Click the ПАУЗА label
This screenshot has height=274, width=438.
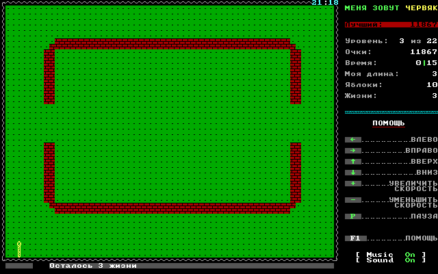tap(424, 216)
